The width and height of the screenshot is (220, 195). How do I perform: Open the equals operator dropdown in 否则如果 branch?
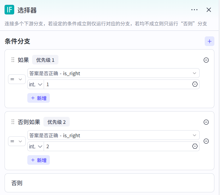[17, 141]
